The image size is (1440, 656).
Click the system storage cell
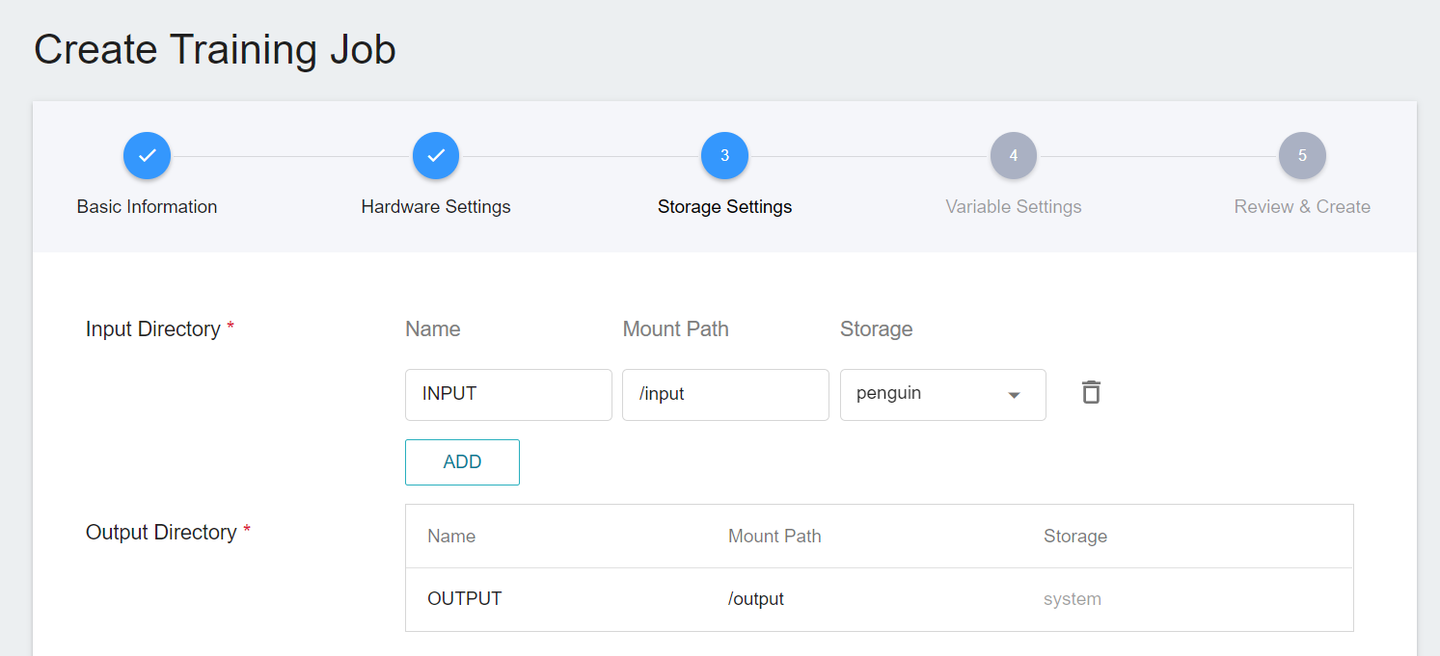tap(1073, 599)
